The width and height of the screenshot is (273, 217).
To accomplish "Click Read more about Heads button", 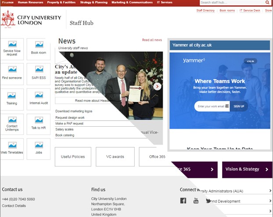I will coord(83,100).
